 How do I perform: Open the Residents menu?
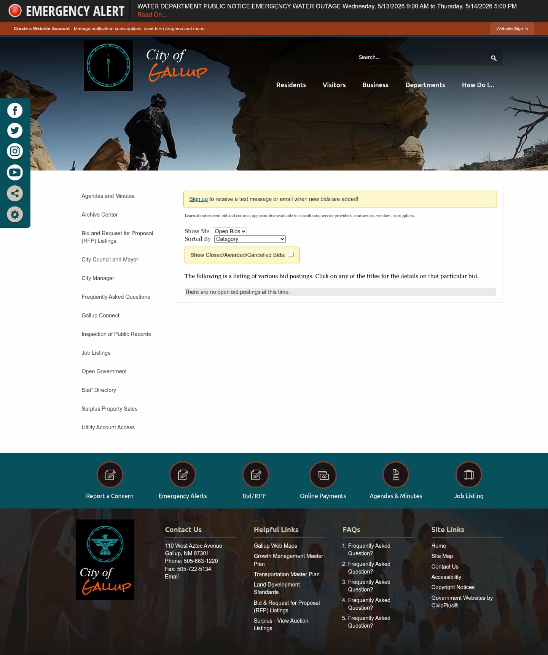pos(291,85)
